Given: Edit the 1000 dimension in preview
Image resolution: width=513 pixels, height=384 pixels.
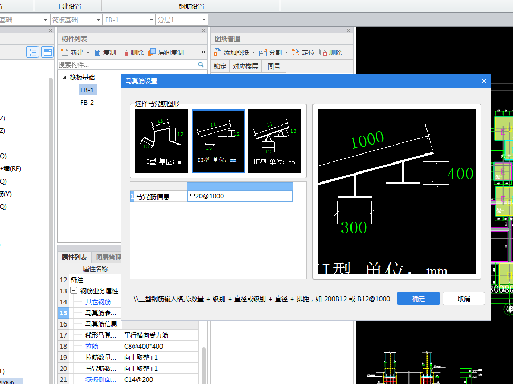Looking at the screenshot, I should pos(366,139).
